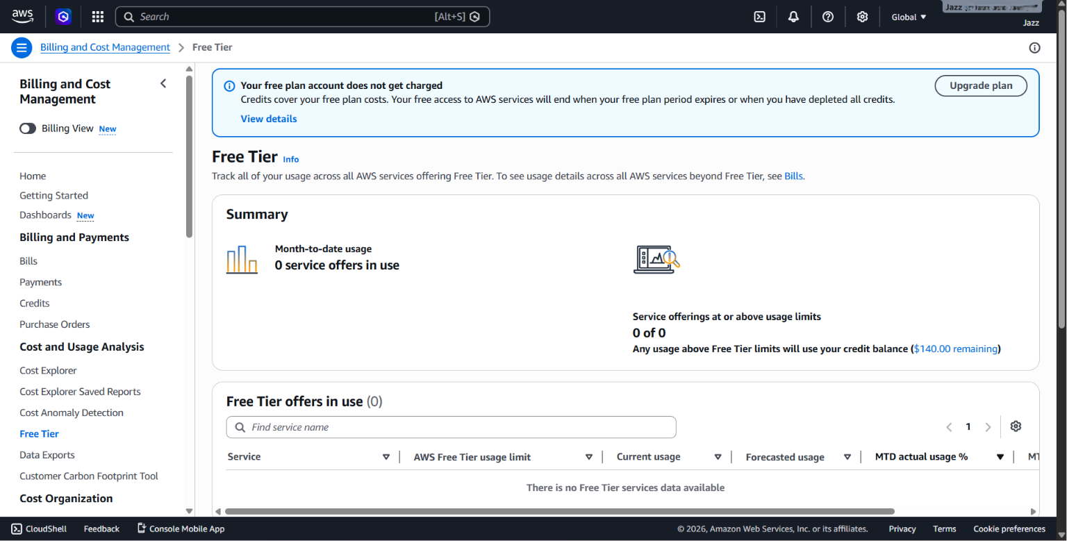Click the sidebar vertical scrollbar thumb
1067x541 pixels.
(189, 156)
